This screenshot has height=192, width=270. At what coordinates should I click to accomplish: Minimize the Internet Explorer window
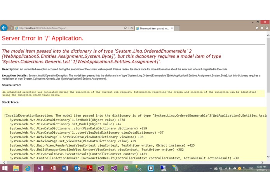click(253, 22)
